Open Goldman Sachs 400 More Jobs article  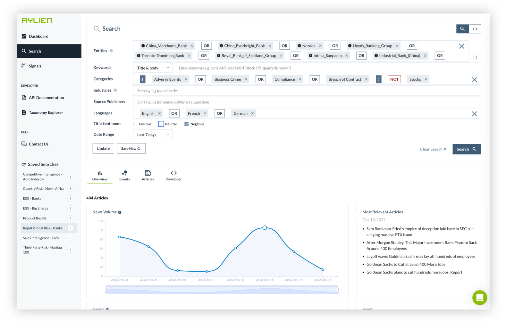(x=406, y=264)
